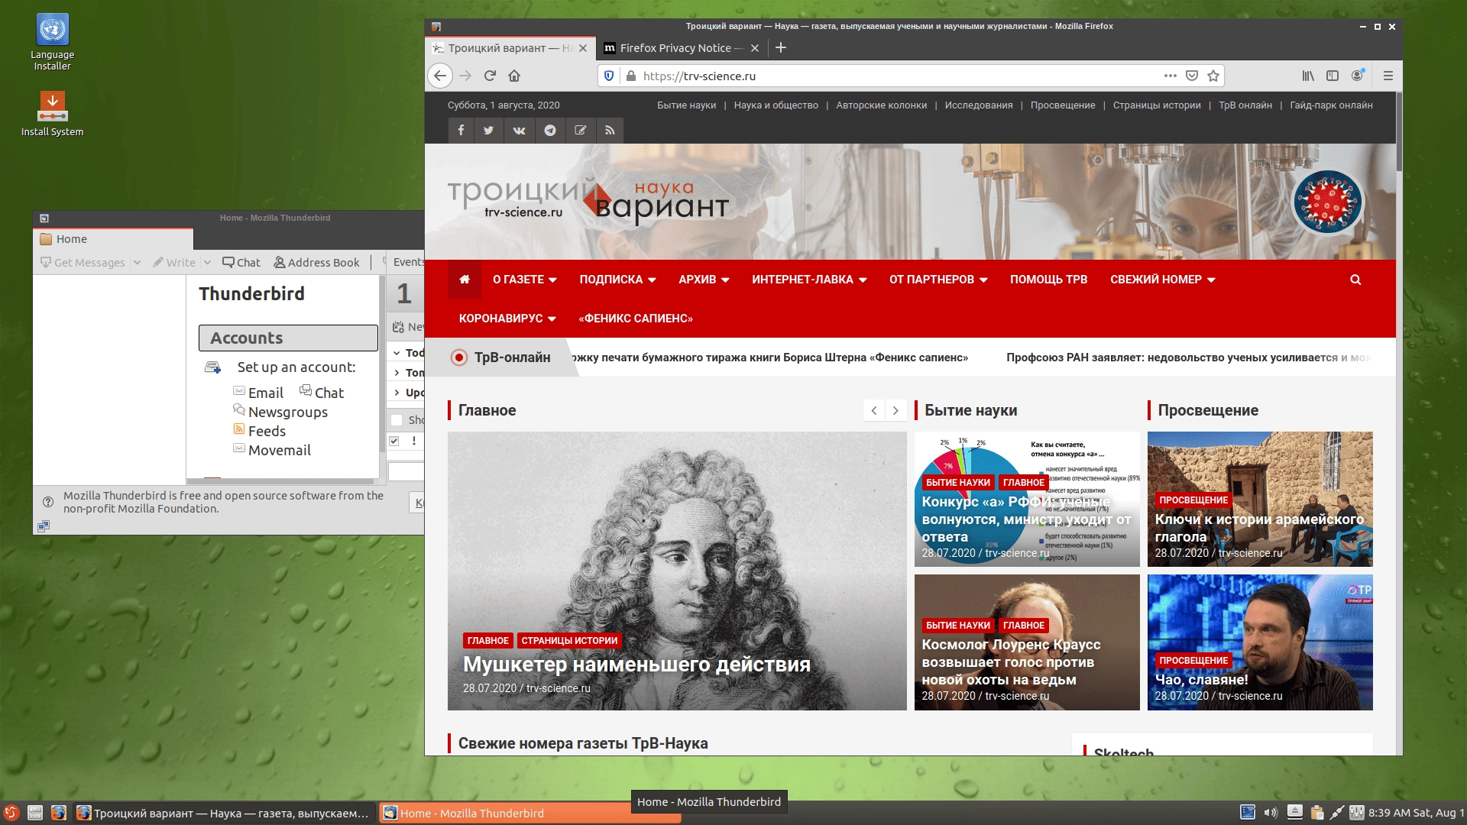Open site's Telegram channel icon
1467x825 pixels.
point(549,130)
